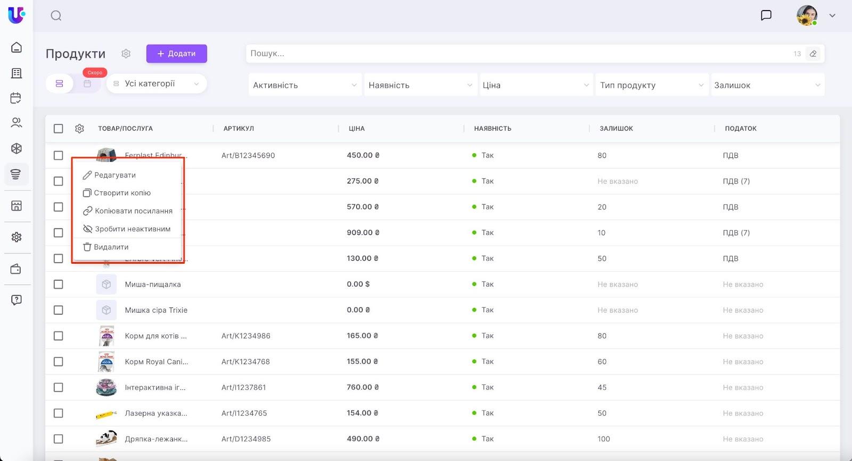The width and height of the screenshot is (852, 461).
Task: Check the box for Миша-пищалка row
Action: (x=59, y=284)
